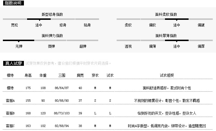216x131 pixels.
Task: Click measurements 80/66/90 for 客服A
Action: tap(62, 101)
